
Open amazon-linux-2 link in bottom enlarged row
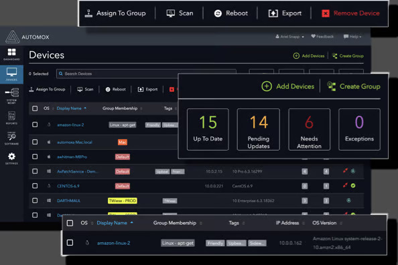pyautogui.click(x=113, y=243)
